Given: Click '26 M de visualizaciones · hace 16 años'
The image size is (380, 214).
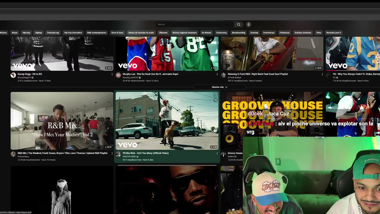Looking at the screenshot, I should point(140,81).
